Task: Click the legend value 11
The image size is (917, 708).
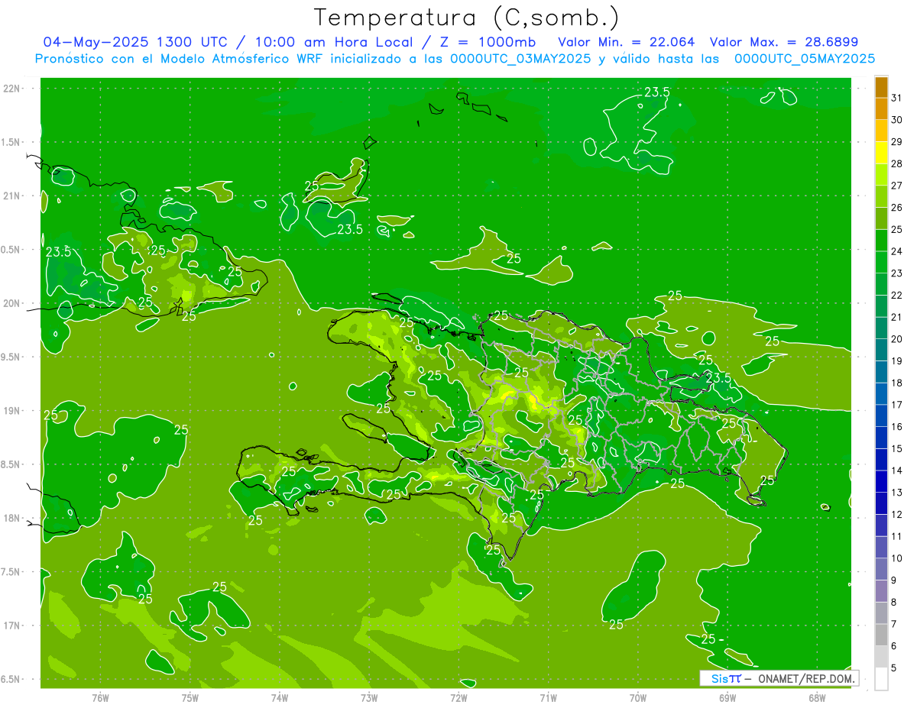Action: (896, 537)
